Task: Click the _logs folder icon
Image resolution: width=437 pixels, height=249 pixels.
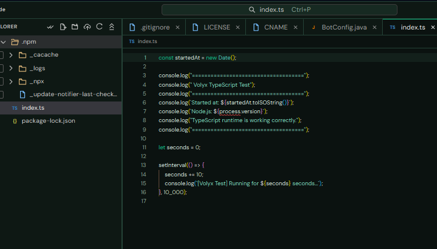Action: [22, 68]
